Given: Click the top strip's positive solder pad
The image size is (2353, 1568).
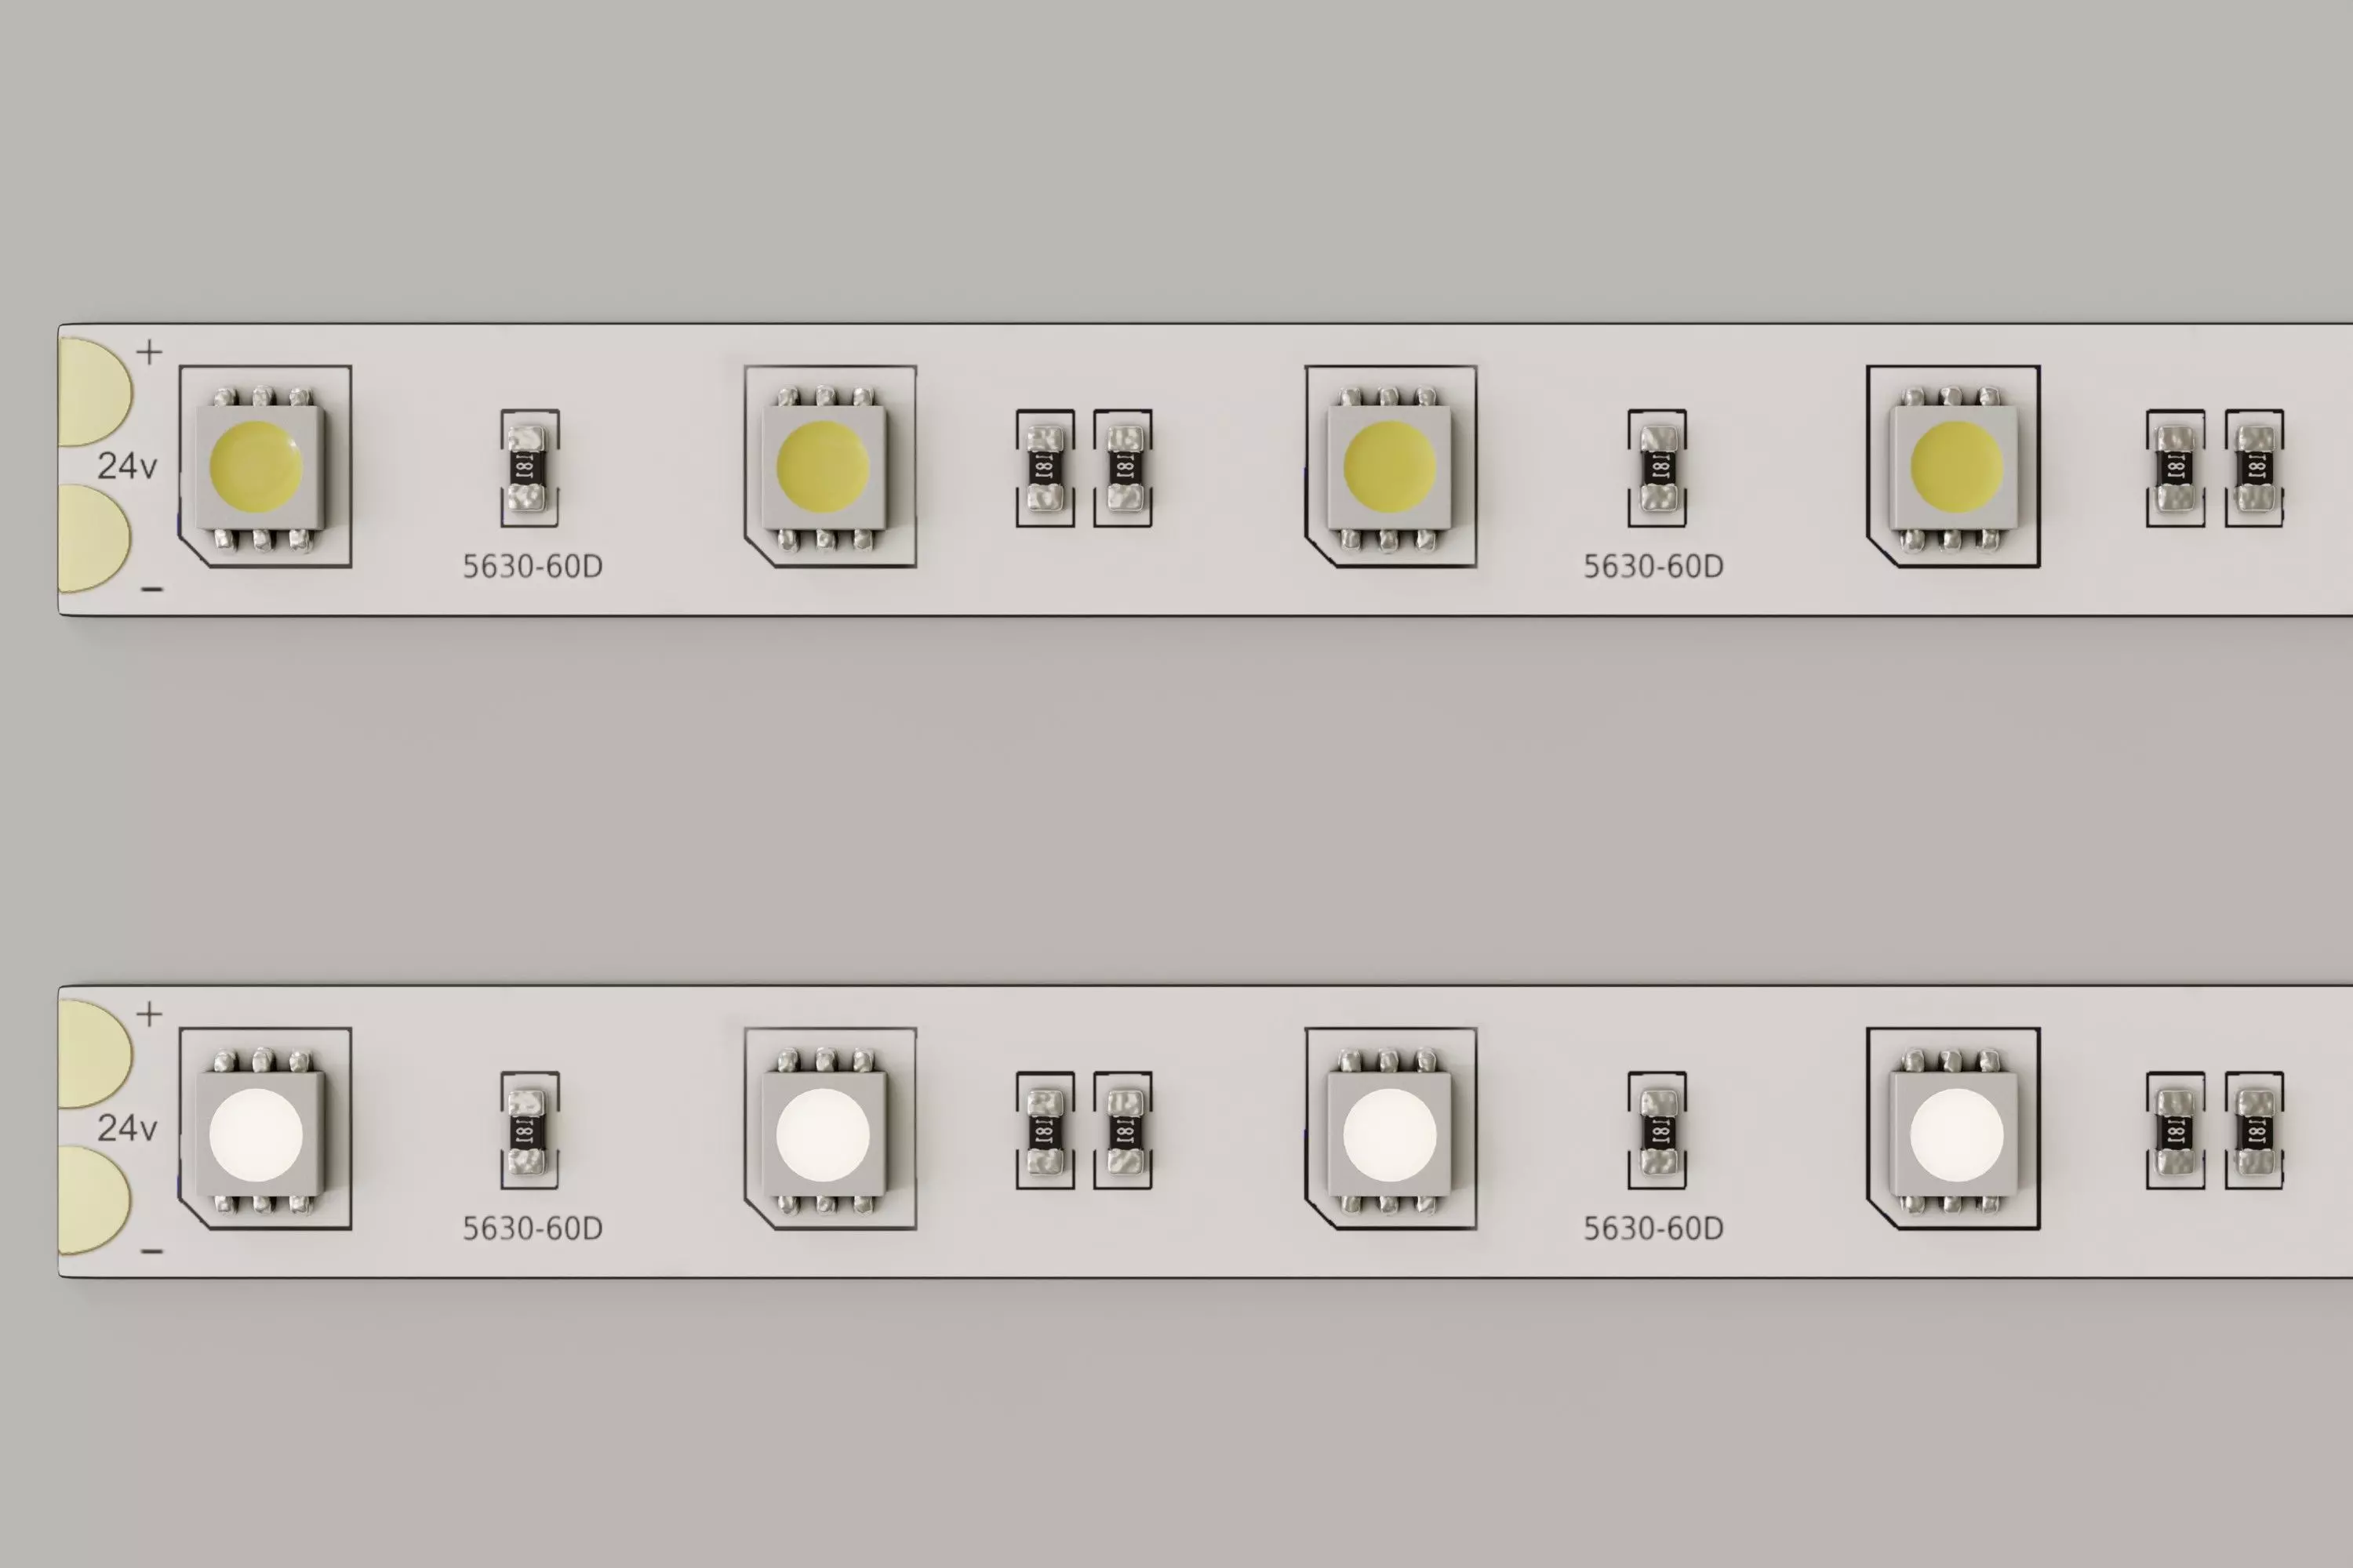Looking at the screenshot, I should (x=94, y=391).
